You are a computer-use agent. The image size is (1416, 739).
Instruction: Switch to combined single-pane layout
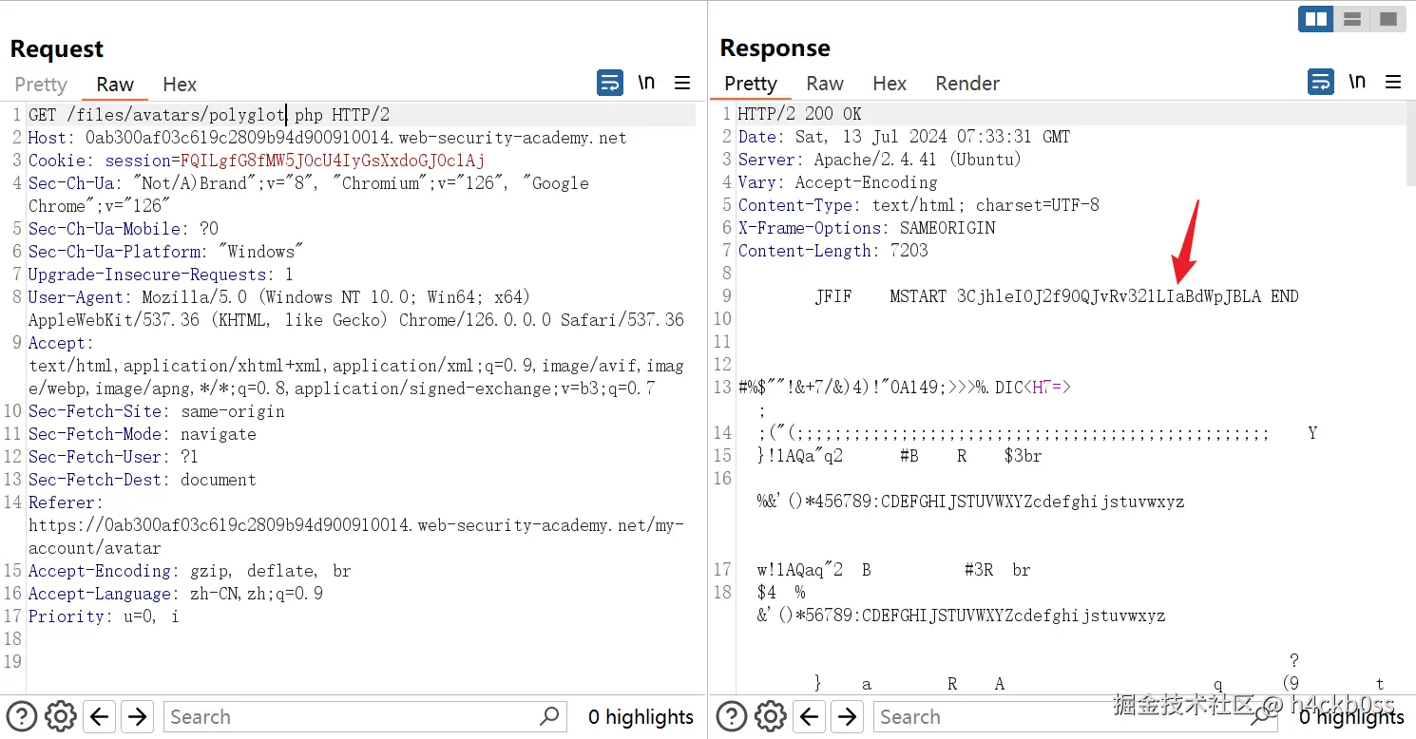1388,19
